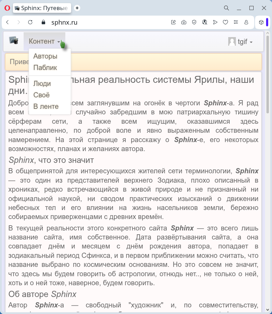Image resolution: width=272 pixels, height=314 pixels.
Task: Reload the current page
Action: (30, 22)
